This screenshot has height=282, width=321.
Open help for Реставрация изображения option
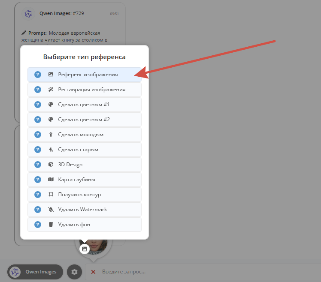(38, 90)
